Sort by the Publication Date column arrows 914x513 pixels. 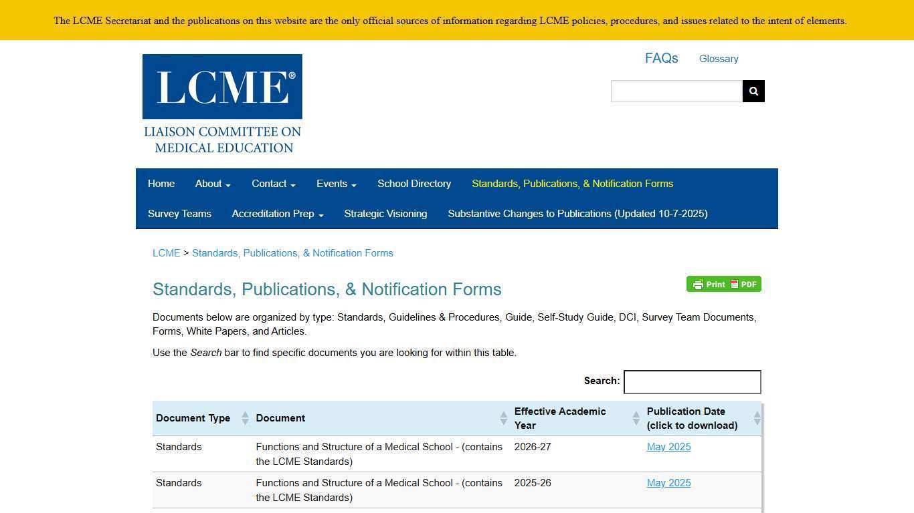tap(757, 418)
